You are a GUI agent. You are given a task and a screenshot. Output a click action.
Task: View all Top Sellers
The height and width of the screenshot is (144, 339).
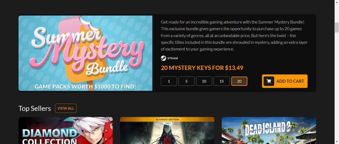point(66,108)
